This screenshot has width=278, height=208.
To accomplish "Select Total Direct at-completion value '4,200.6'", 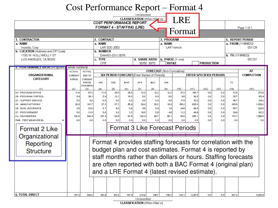I will click(x=260, y=195).
